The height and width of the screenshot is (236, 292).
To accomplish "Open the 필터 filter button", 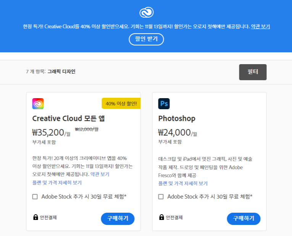I will pyautogui.click(x=253, y=72).
